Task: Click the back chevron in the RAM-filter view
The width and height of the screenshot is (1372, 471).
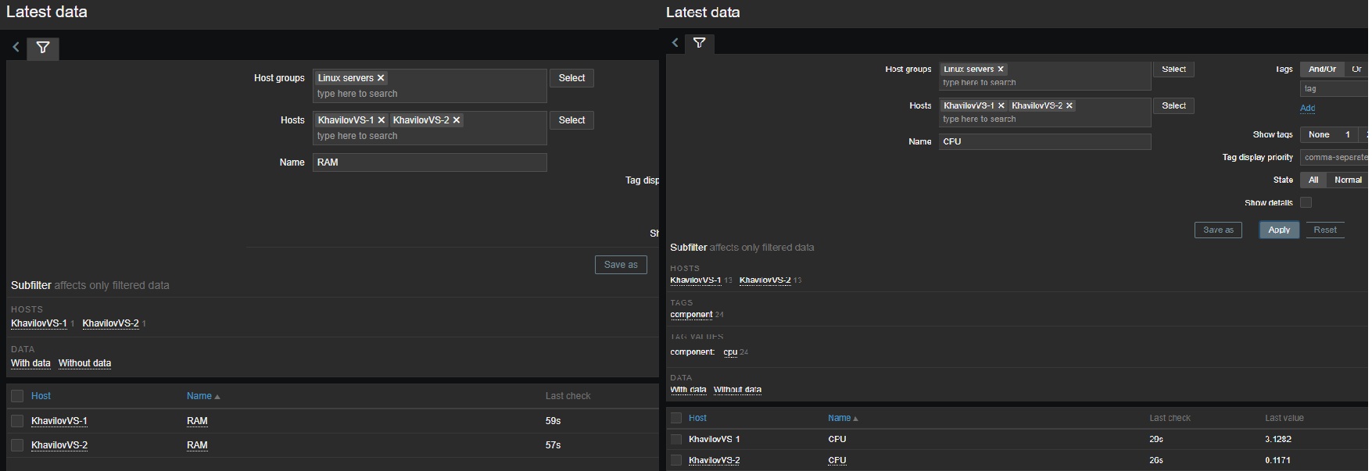Action: (16, 48)
